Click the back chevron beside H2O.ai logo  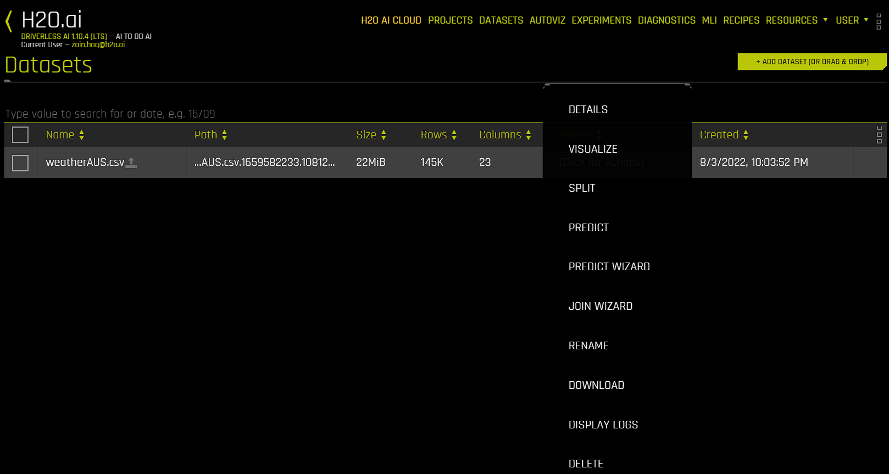coord(9,22)
